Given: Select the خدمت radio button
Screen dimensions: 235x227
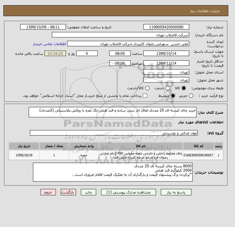Looking at the screenshot, I should click(x=168, y=88).
